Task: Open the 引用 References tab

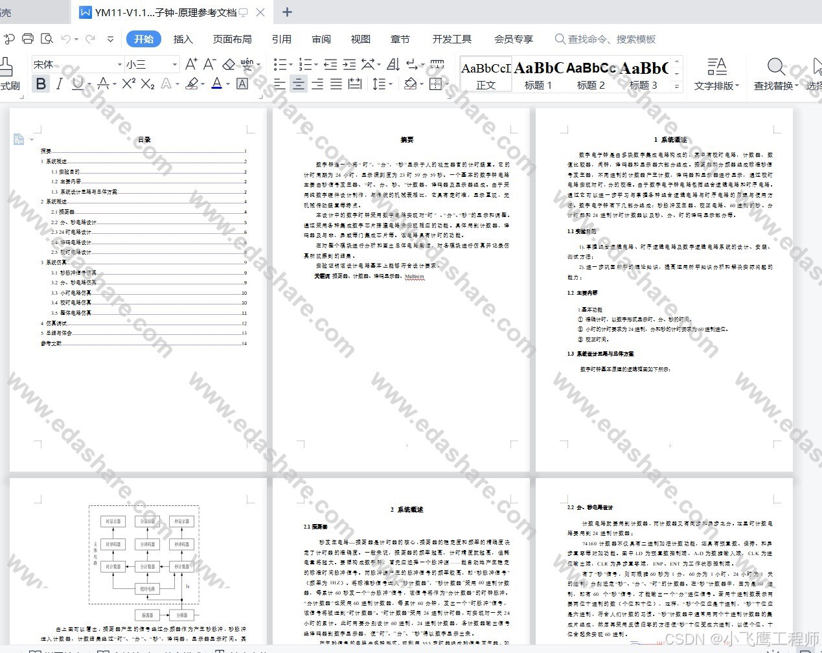Action: click(281, 39)
